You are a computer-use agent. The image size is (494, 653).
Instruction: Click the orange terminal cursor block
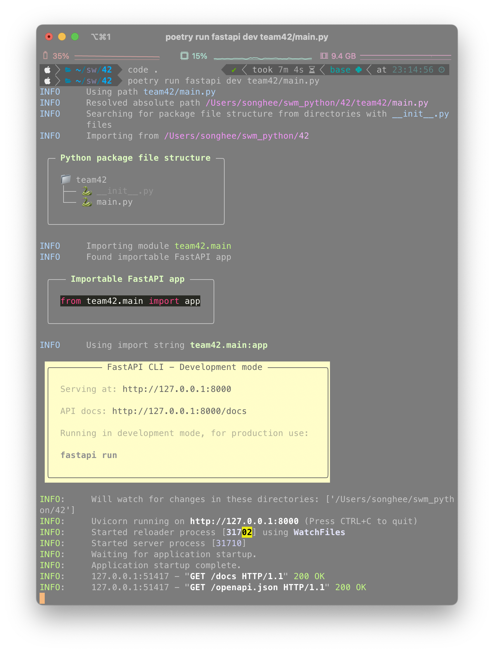[42, 598]
